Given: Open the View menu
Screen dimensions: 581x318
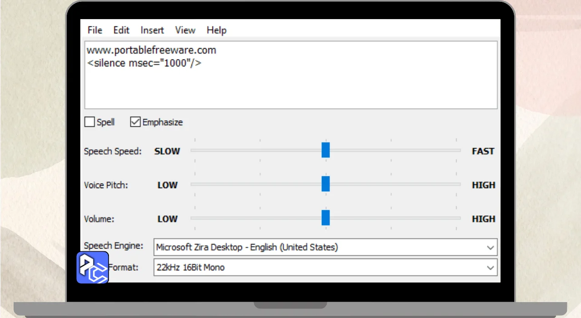Looking at the screenshot, I should [x=185, y=30].
